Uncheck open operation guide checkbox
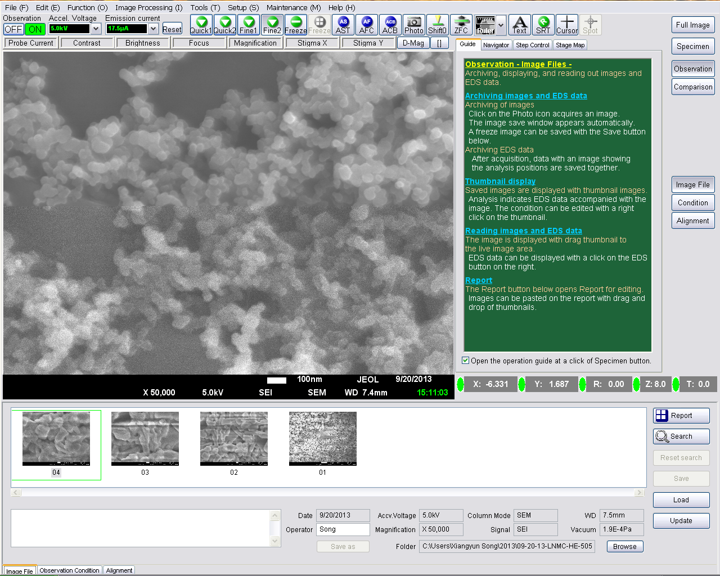The height and width of the screenshot is (576, 720). [x=466, y=361]
